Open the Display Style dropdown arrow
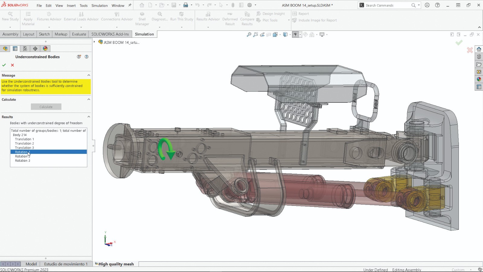Viewport: 483px width, 272px height. click(290, 35)
